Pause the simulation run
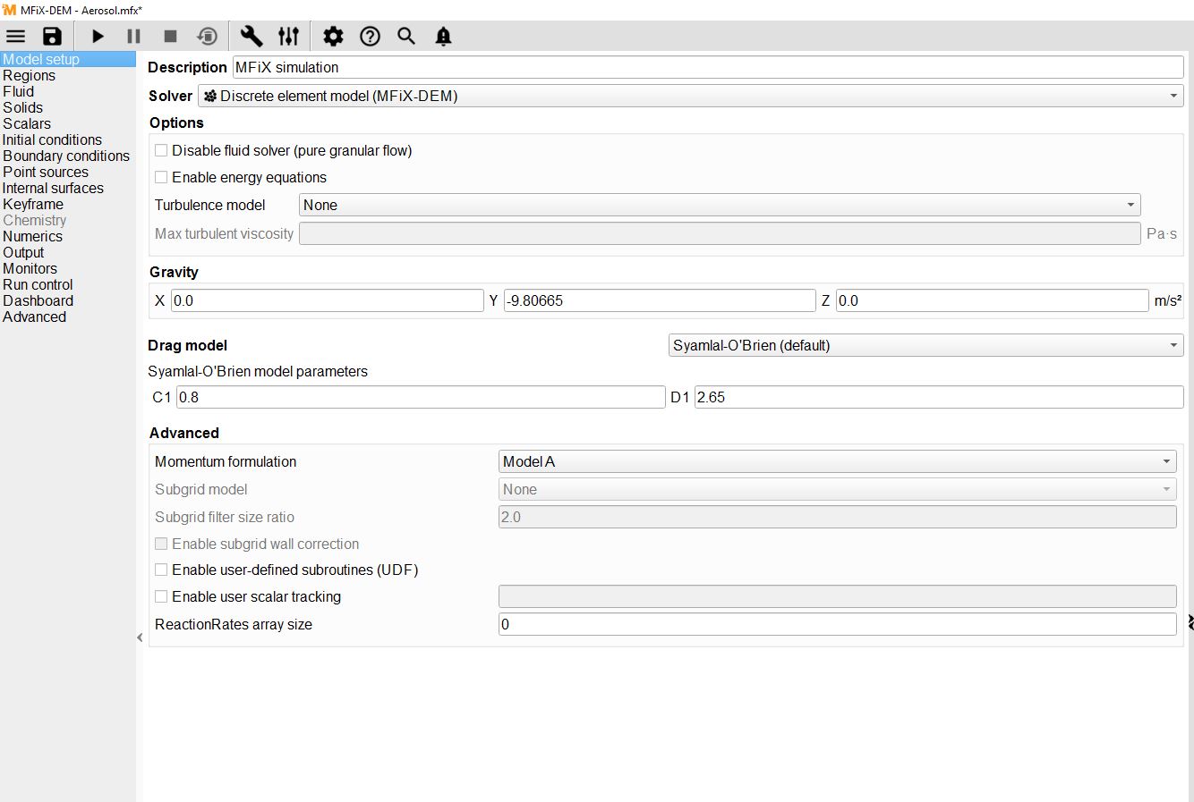This screenshot has width=1194, height=802. (134, 37)
